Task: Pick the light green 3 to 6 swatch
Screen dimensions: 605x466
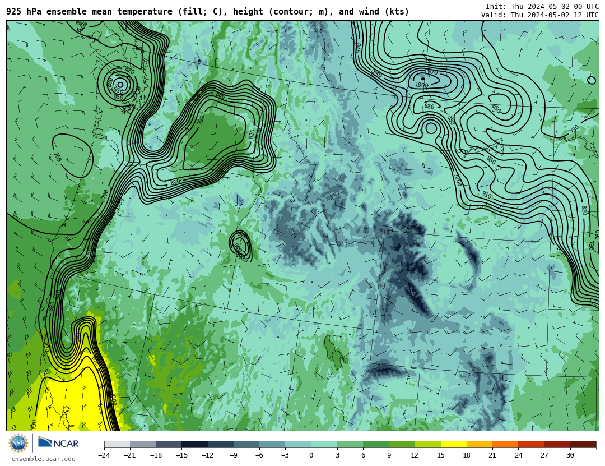Action: [x=350, y=445]
